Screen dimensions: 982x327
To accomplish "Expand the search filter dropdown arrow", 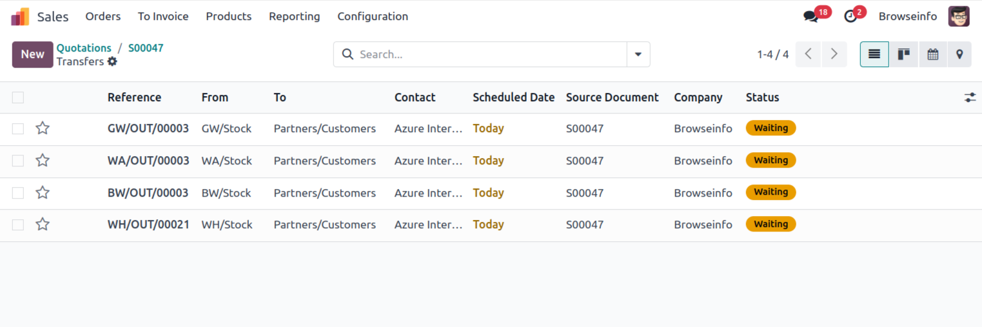I will click(638, 54).
